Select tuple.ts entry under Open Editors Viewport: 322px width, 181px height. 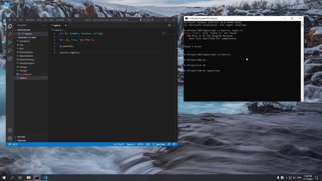[31, 34]
